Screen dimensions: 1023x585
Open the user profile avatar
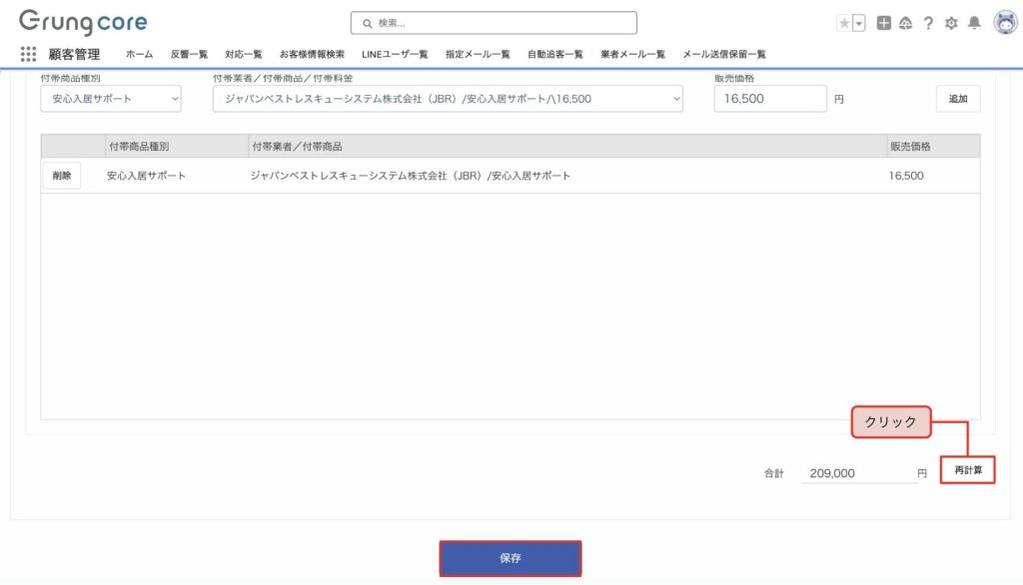click(x=1004, y=23)
